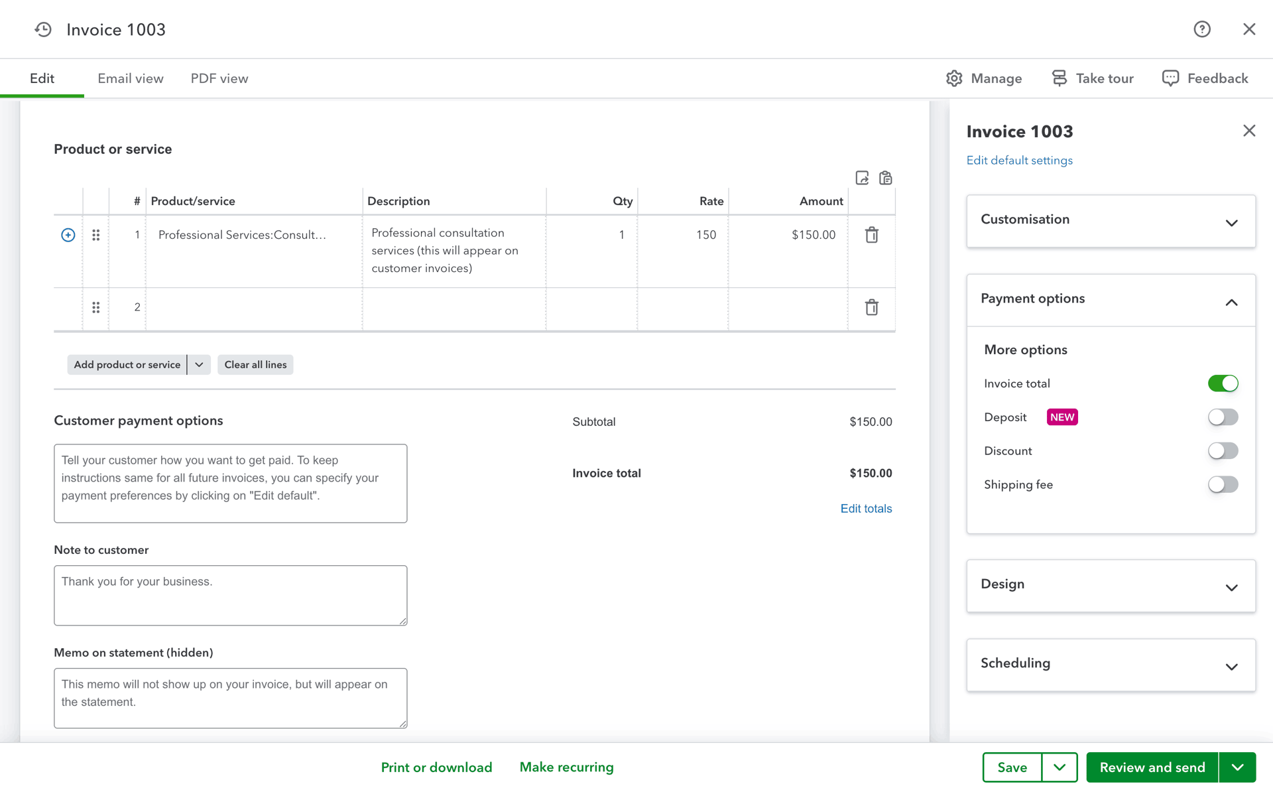Image resolution: width=1273 pixels, height=796 pixels.
Task: Enable the Deposit toggle
Action: (x=1223, y=417)
